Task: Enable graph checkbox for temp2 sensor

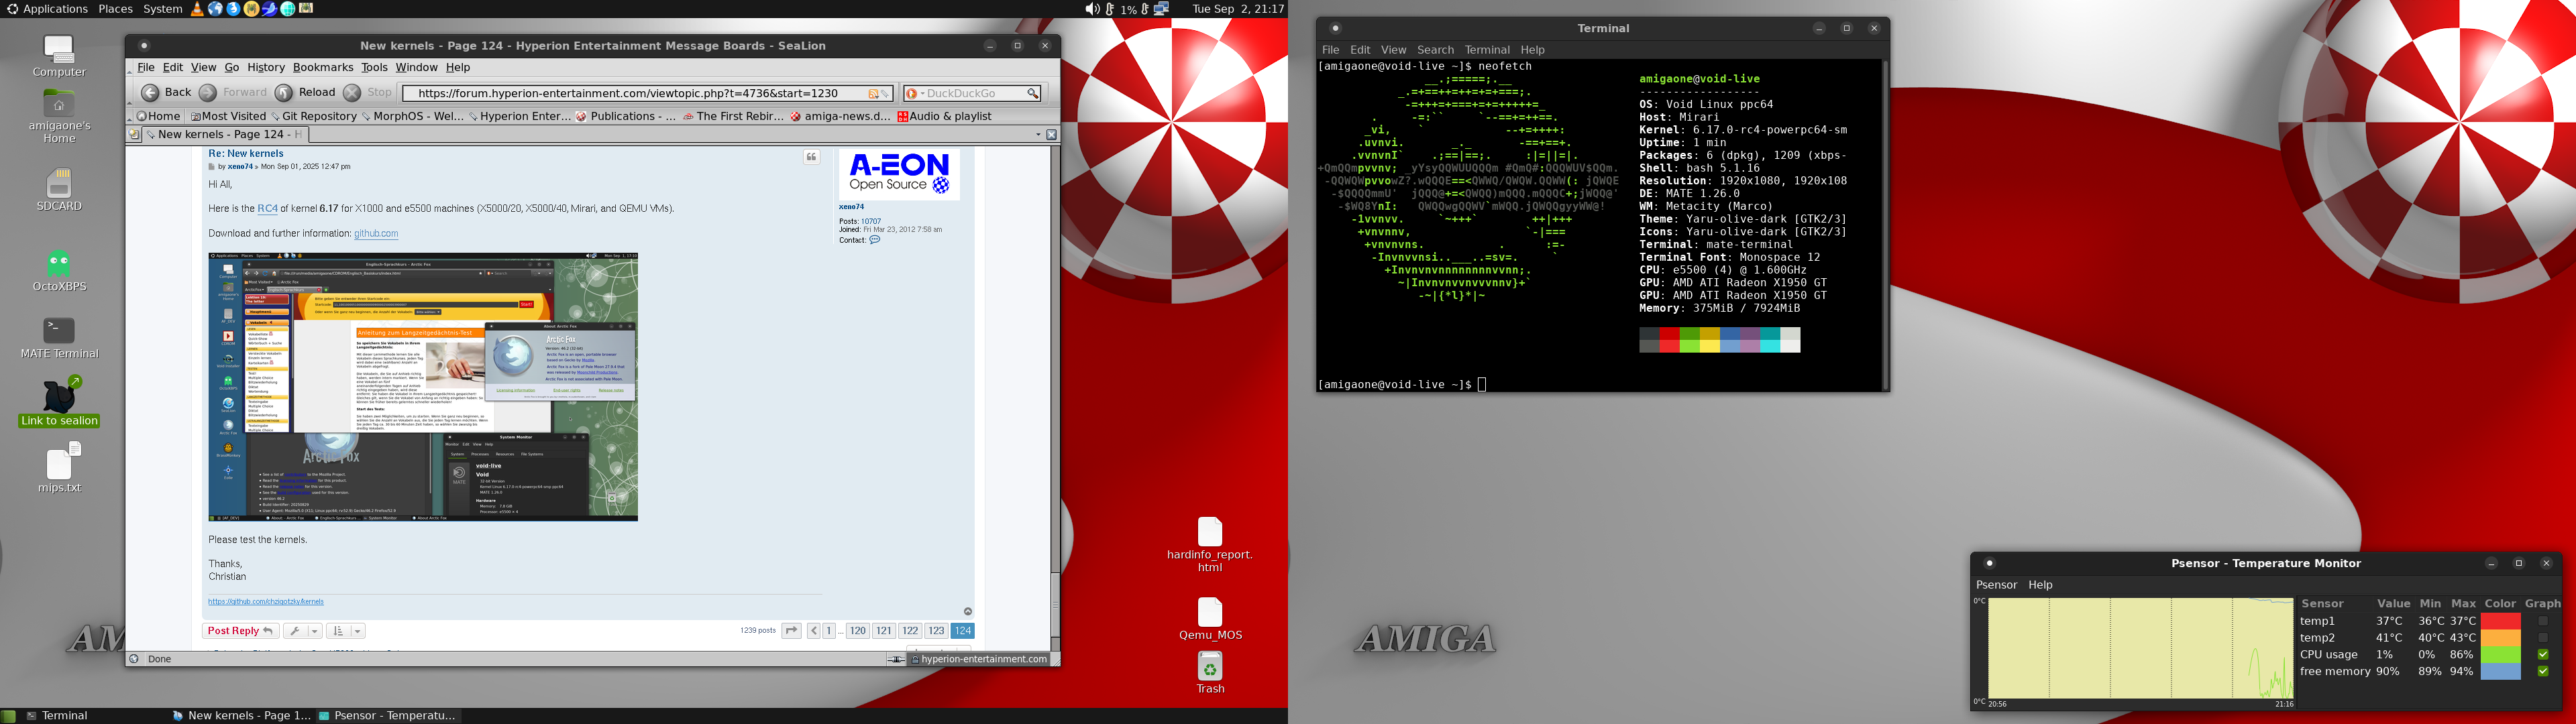Action: tap(2542, 638)
